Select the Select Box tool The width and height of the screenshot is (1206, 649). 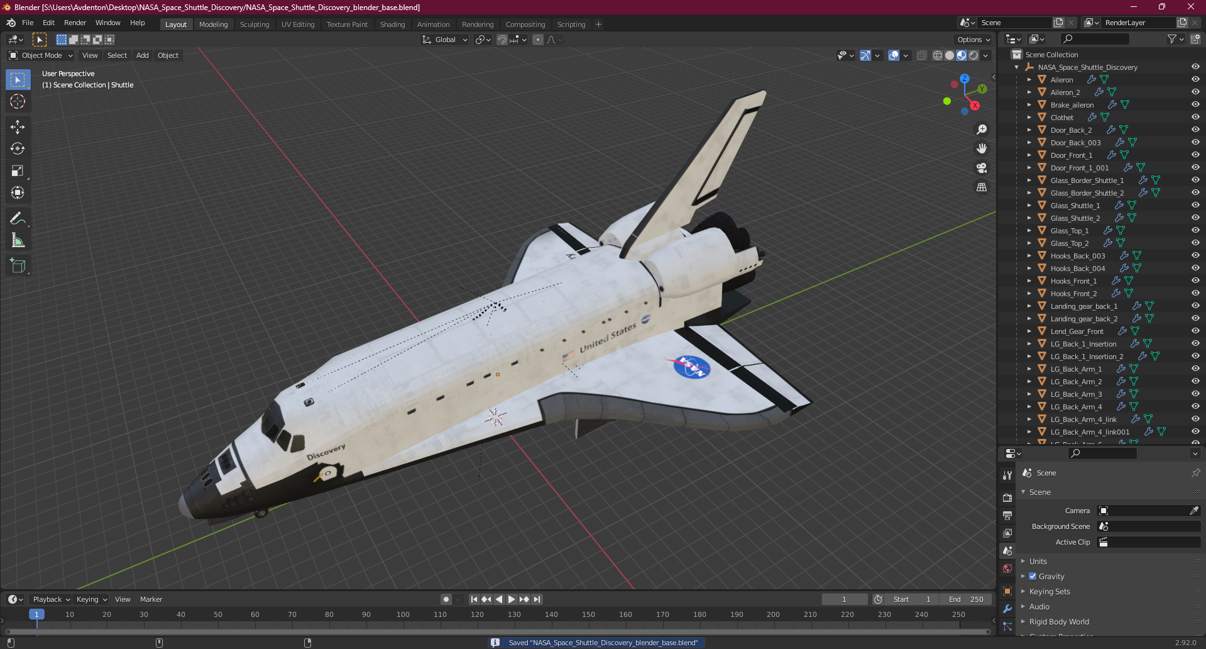click(x=18, y=80)
